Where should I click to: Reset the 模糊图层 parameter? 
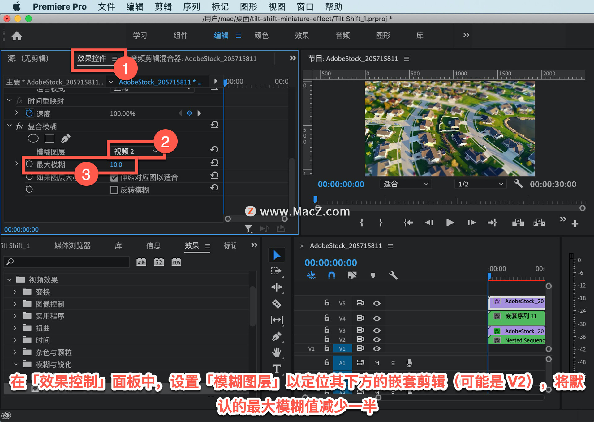pyautogui.click(x=214, y=150)
